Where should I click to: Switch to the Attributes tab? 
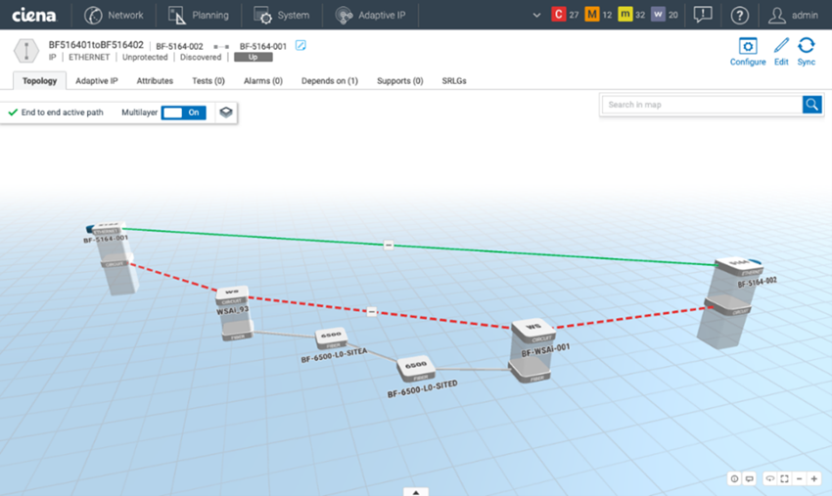tap(155, 80)
